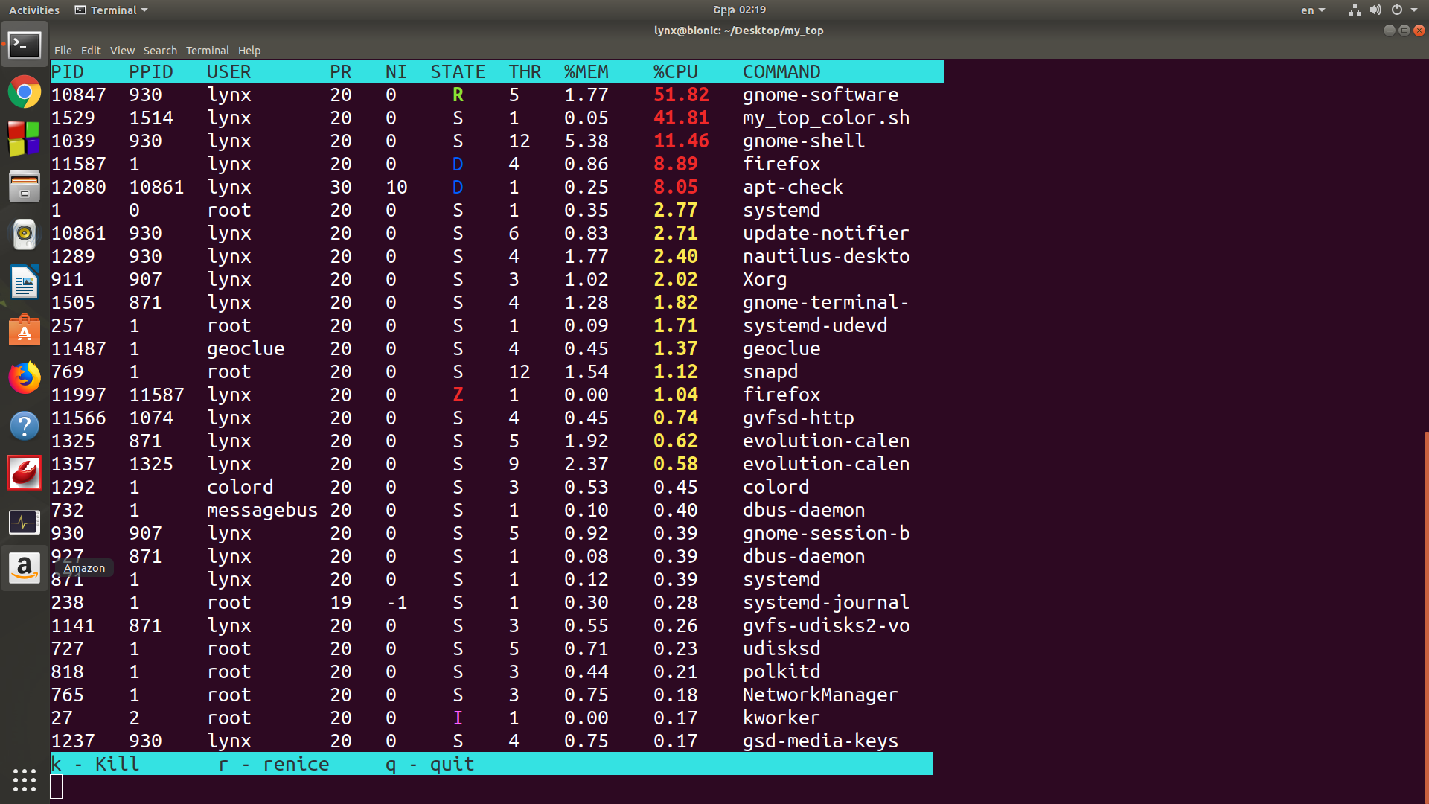Expand the system power menu arrow
This screenshot has width=1429, height=804.
tap(1414, 10)
